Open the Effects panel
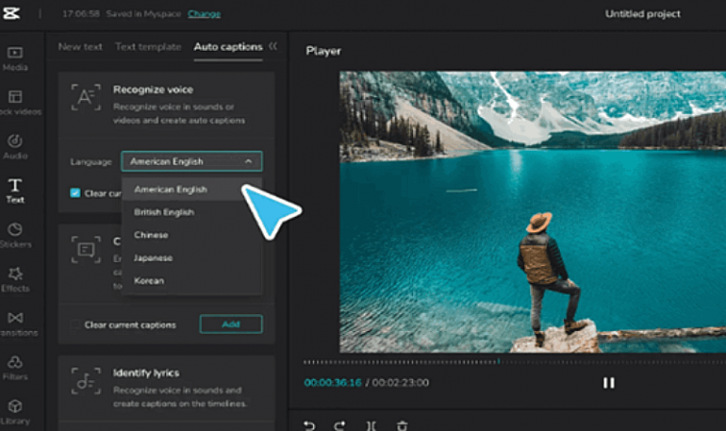Image resolution: width=726 pixels, height=431 pixels. pos(15,279)
